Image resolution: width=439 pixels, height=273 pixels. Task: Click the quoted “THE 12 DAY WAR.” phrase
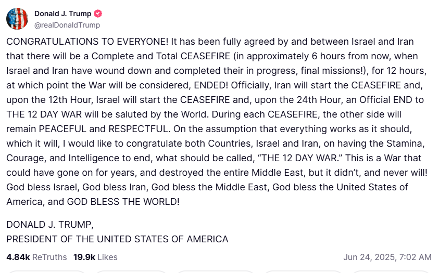click(x=299, y=158)
